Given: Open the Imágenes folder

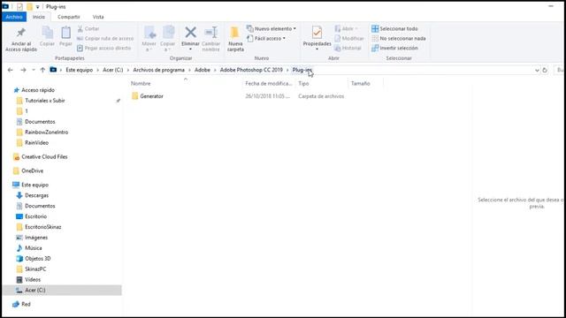Looking at the screenshot, I should (x=36, y=238).
